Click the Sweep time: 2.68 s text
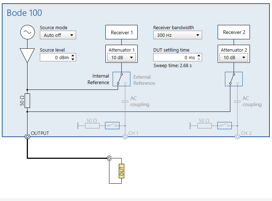Screen dimensions: 272x201 click(x=173, y=66)
